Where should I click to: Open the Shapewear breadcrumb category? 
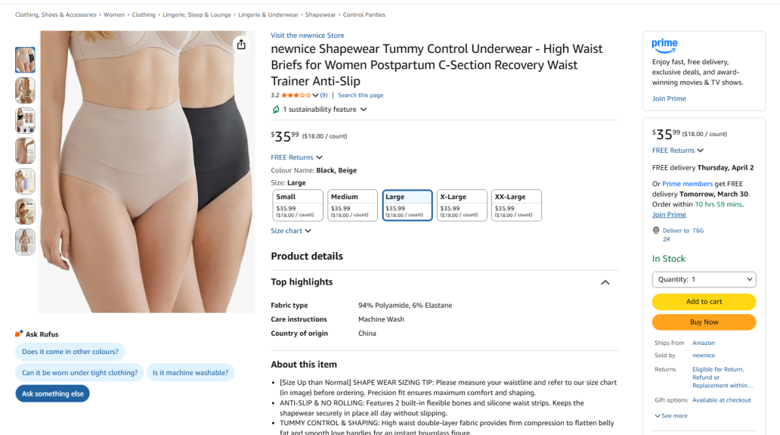pyautogui.click(x=320, y=15)
